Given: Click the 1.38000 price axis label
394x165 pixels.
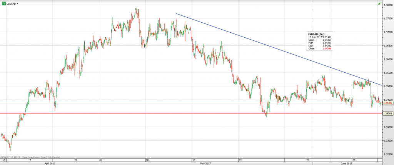Looking at the screenshot, I should [387, 5].
